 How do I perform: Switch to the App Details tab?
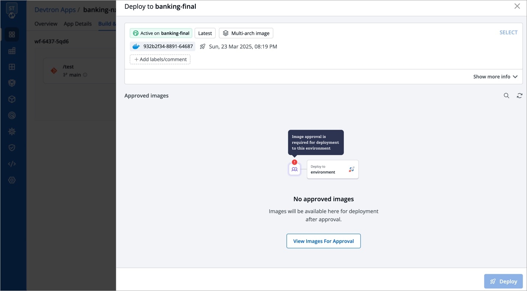78,24
